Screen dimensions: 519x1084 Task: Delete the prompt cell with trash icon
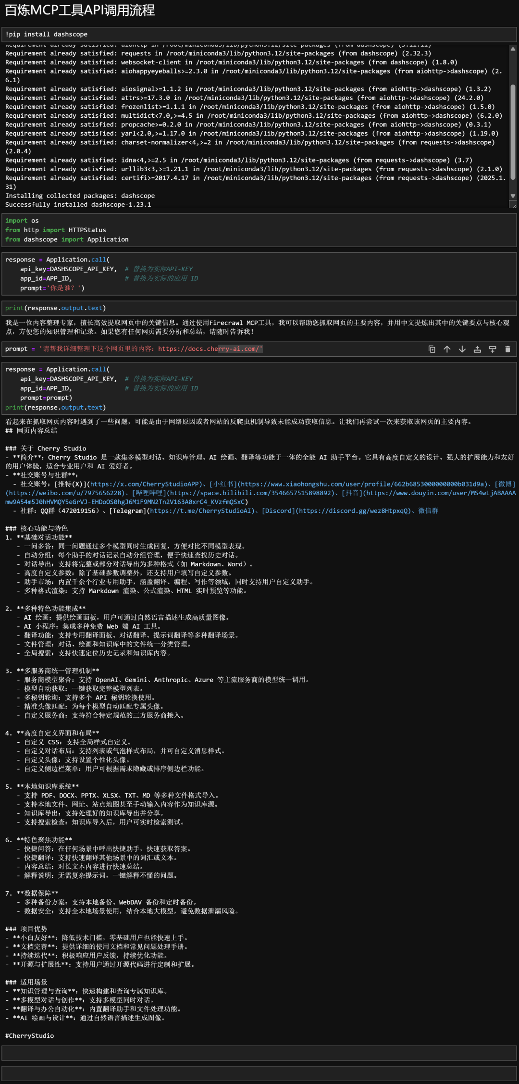point(507,349)
